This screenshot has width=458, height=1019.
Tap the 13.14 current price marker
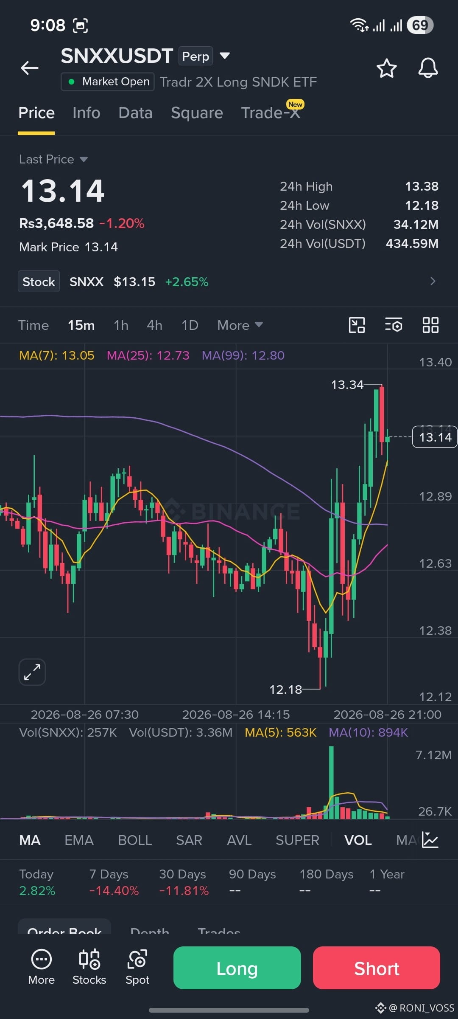(x=435, y=437)
